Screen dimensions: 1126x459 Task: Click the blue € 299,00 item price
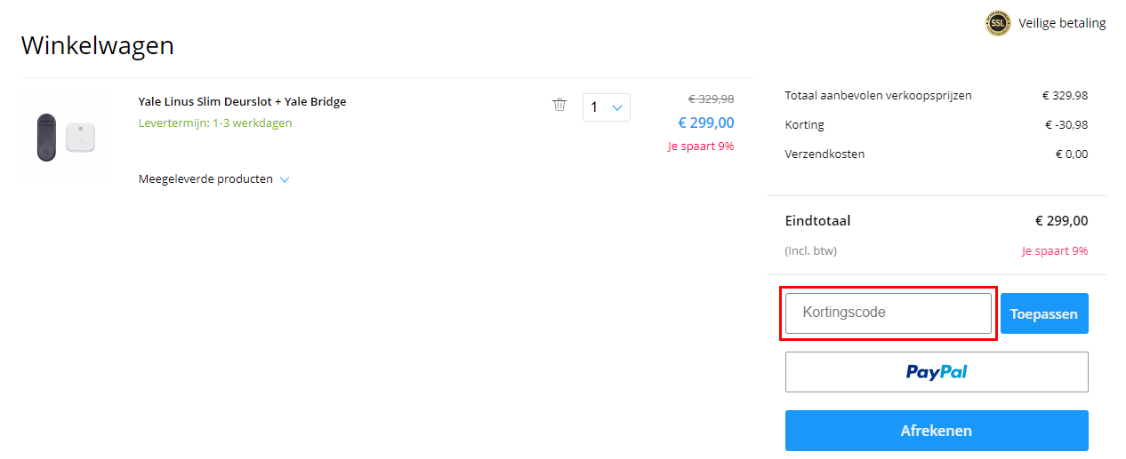[706, 123]
